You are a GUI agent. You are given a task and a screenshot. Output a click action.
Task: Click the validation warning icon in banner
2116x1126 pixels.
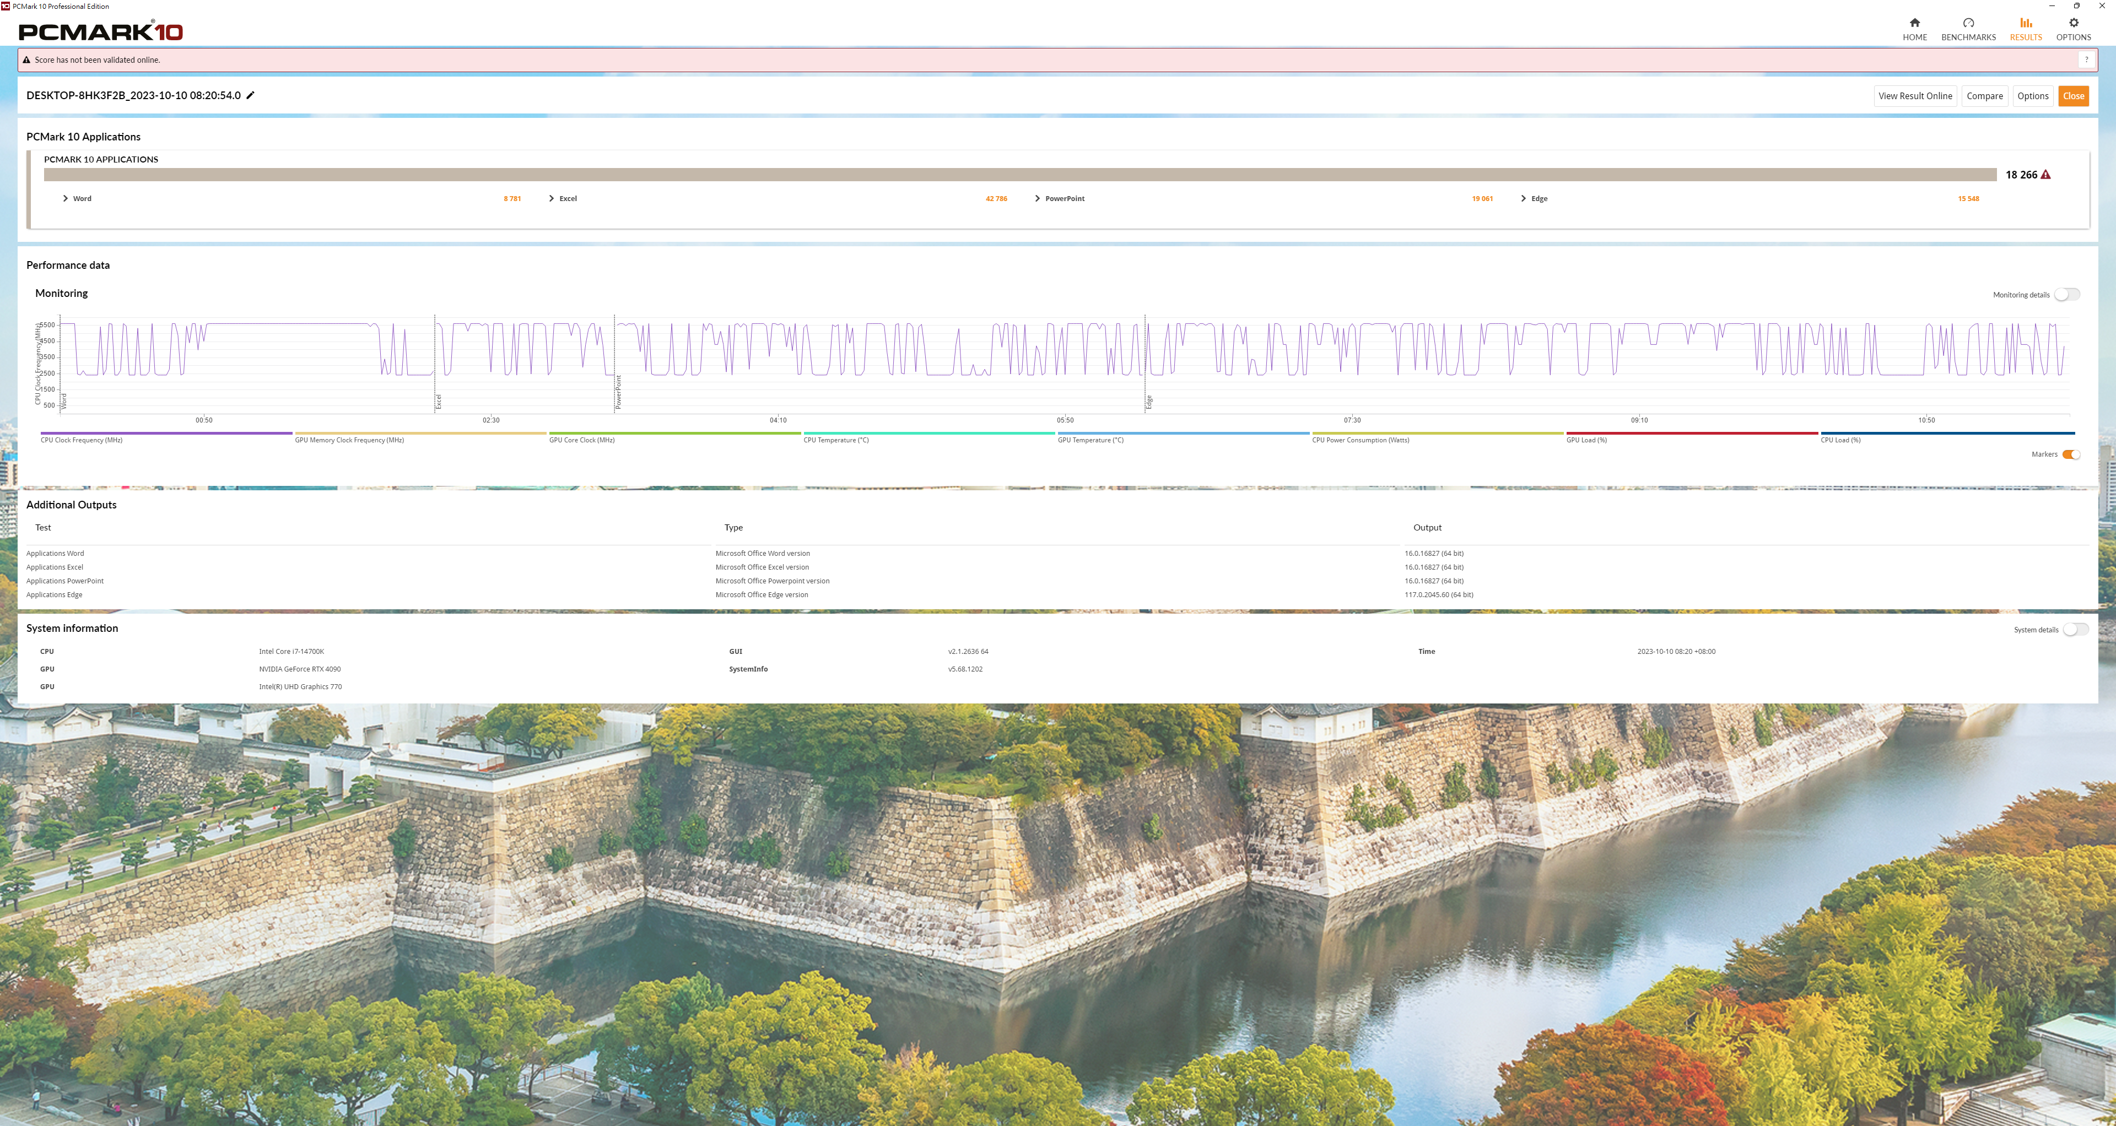pos(26,60)
